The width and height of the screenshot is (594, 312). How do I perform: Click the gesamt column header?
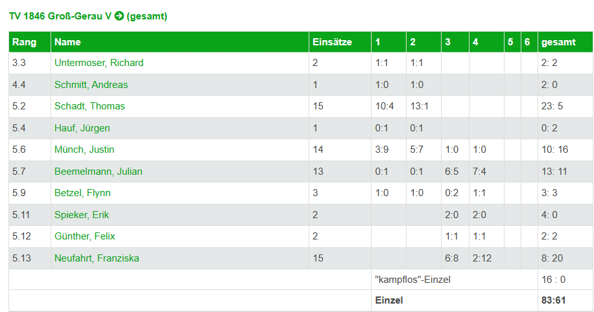(558, 42)
